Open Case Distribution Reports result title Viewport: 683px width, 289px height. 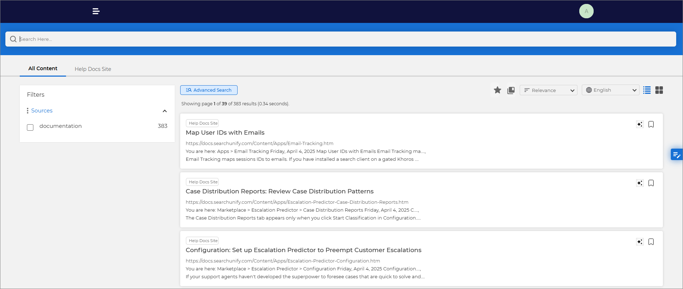(x=280, y=192)
